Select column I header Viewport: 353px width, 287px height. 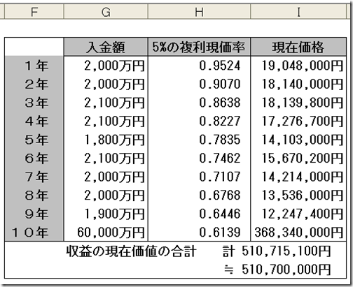pyautogui.click(x=298, y=12)
